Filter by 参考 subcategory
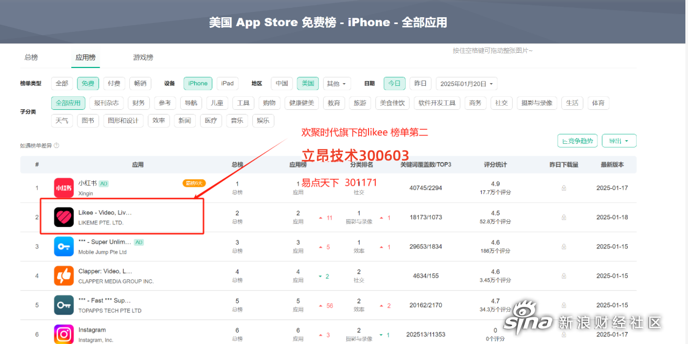Screen dimensions: 688x344 165,103
